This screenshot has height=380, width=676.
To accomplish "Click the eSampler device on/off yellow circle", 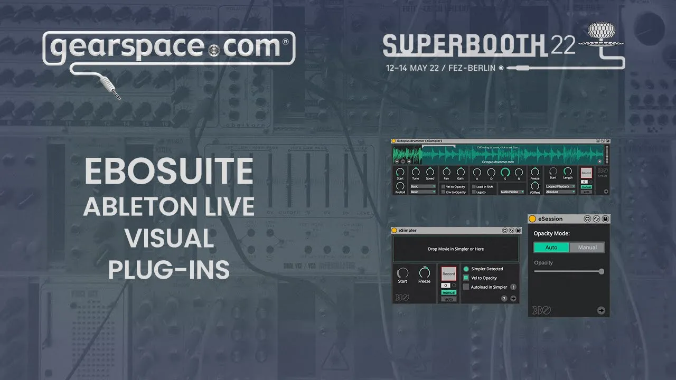I will [394, 141].
